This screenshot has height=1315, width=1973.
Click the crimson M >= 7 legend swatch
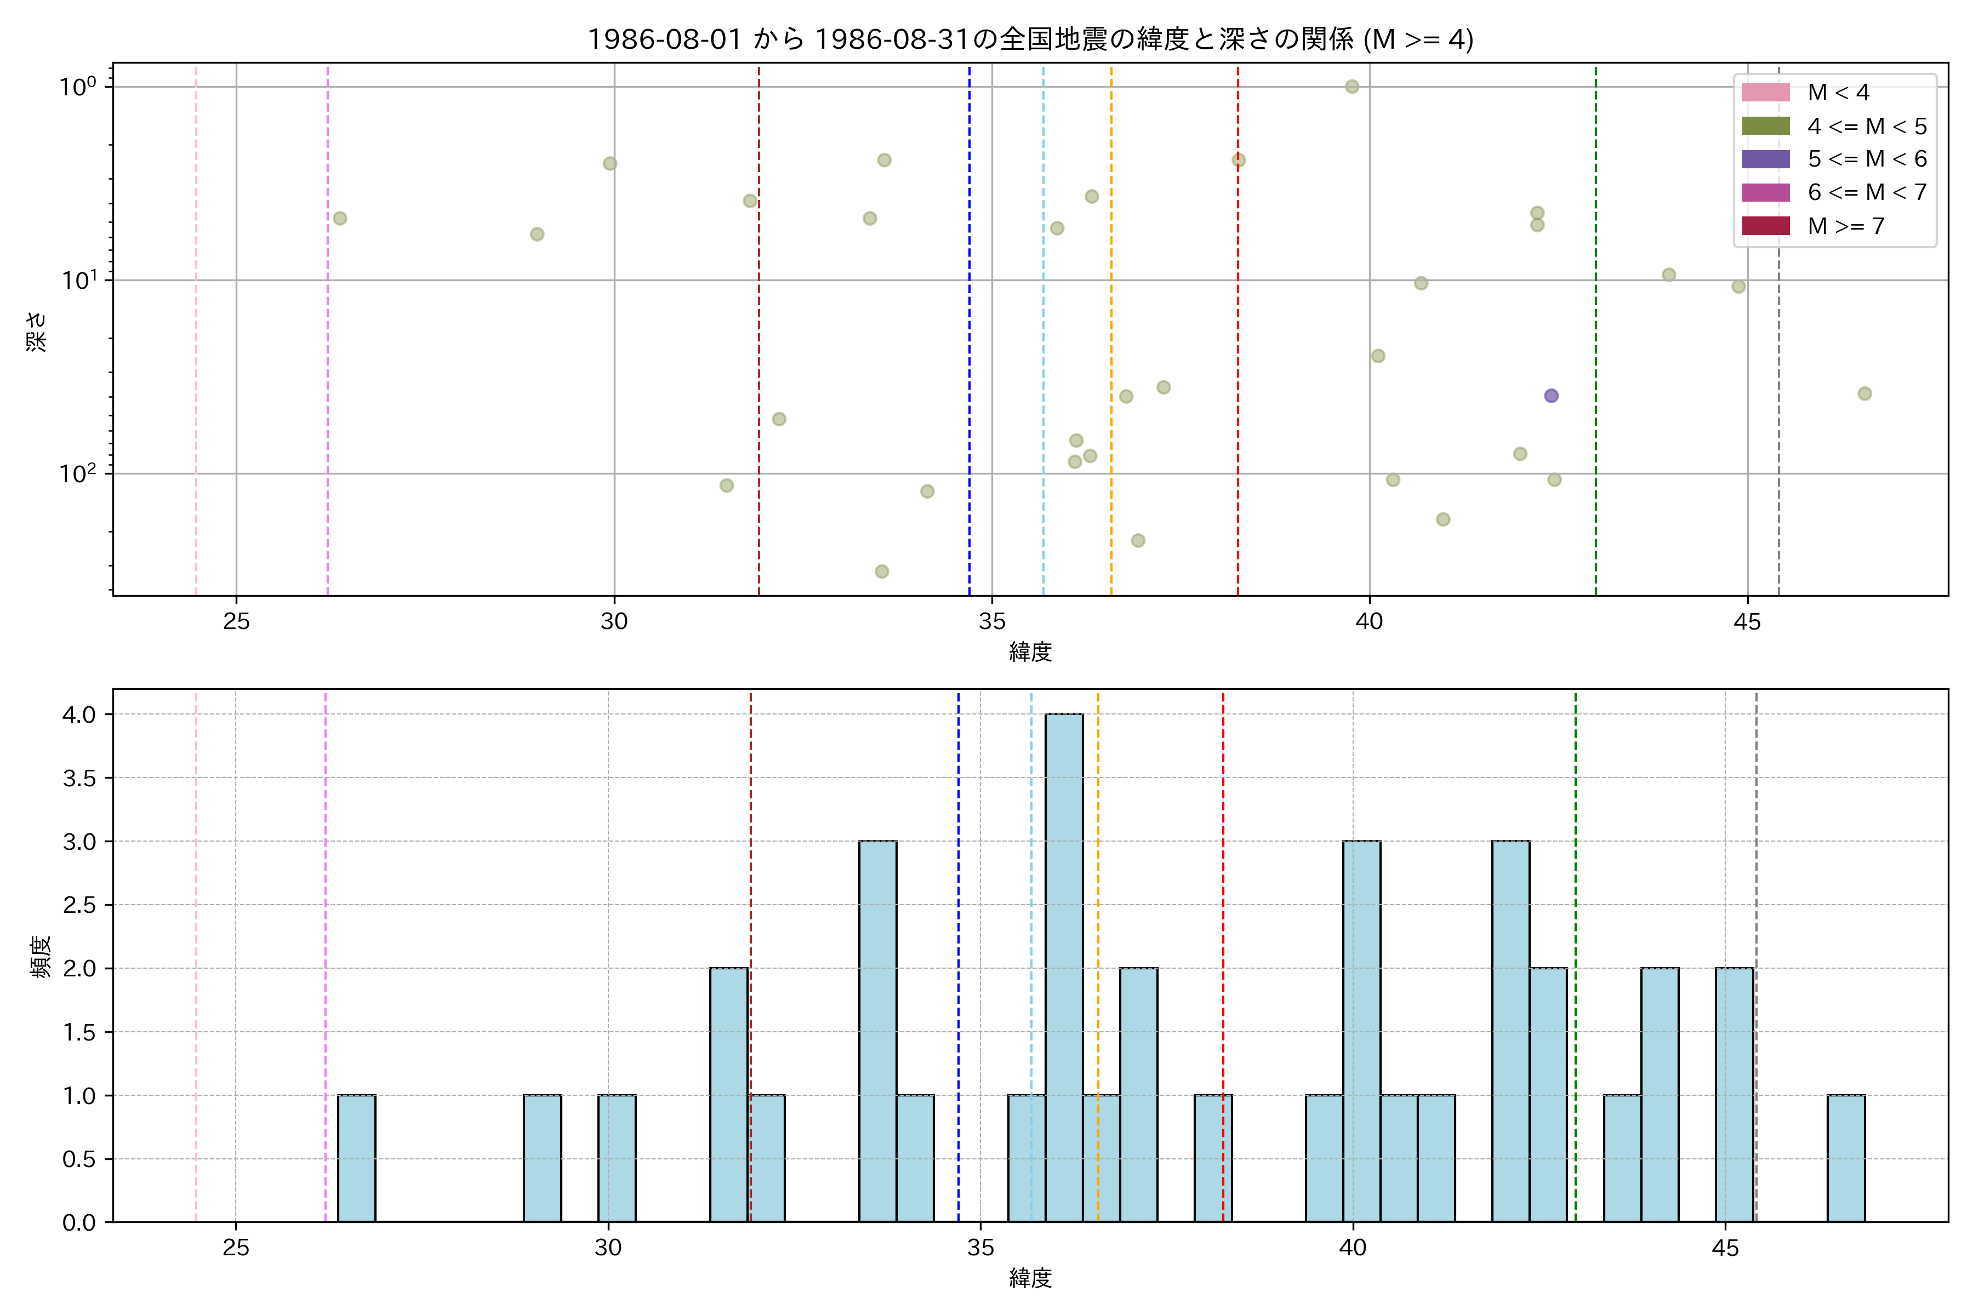point(1766,226)
